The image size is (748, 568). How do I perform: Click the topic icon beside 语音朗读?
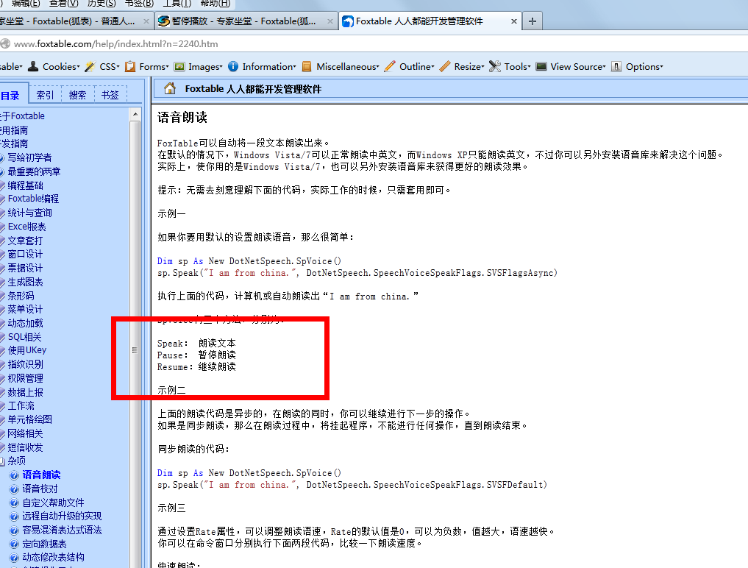(14, 475)
